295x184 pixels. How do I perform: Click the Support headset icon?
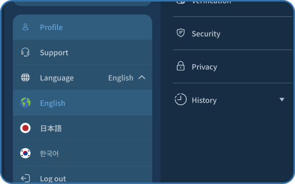point(25,52)
